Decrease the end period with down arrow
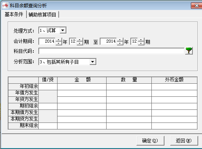This screenshot has height=149, width=202. [141, 43]
